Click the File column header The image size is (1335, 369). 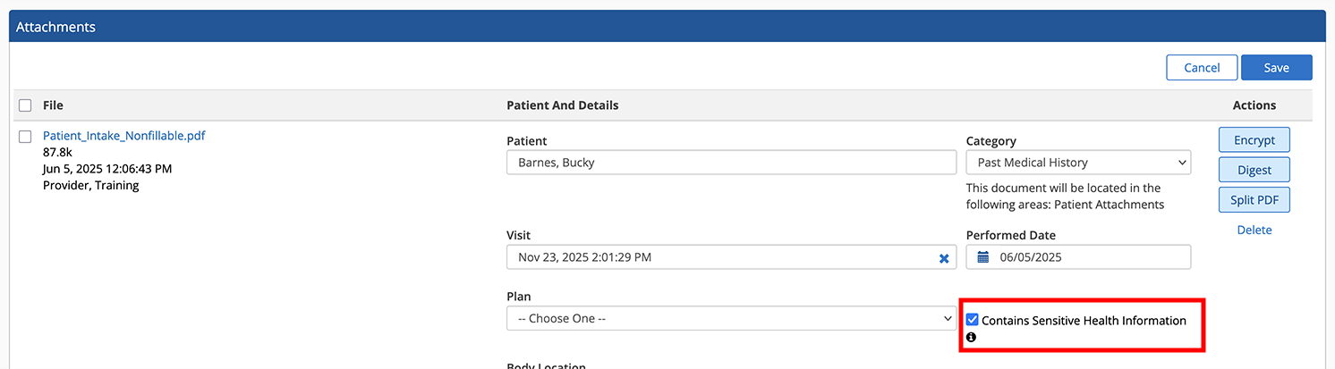(53, 105)
